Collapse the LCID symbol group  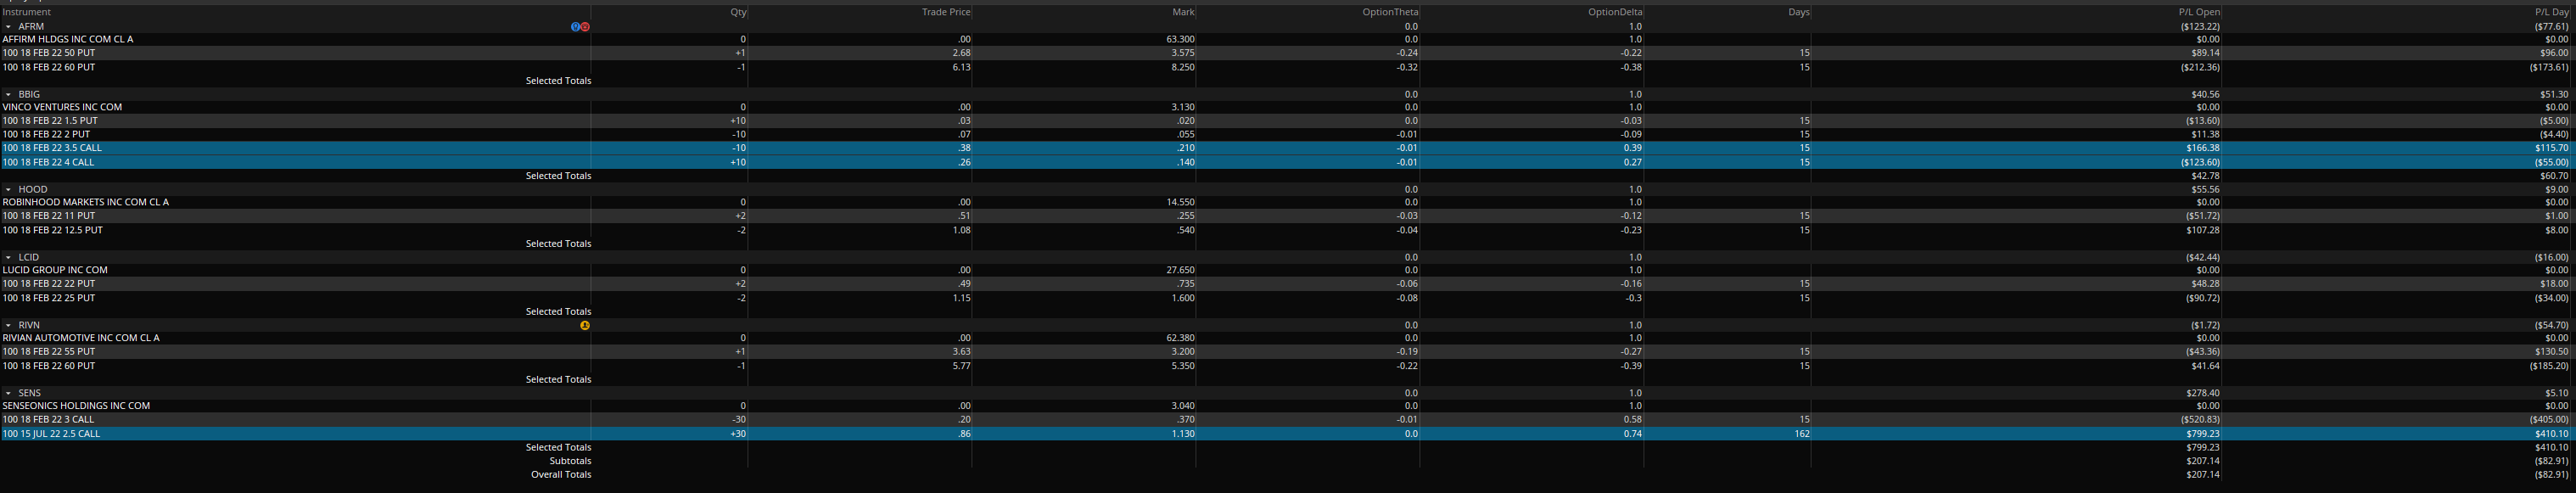(8, 257)
